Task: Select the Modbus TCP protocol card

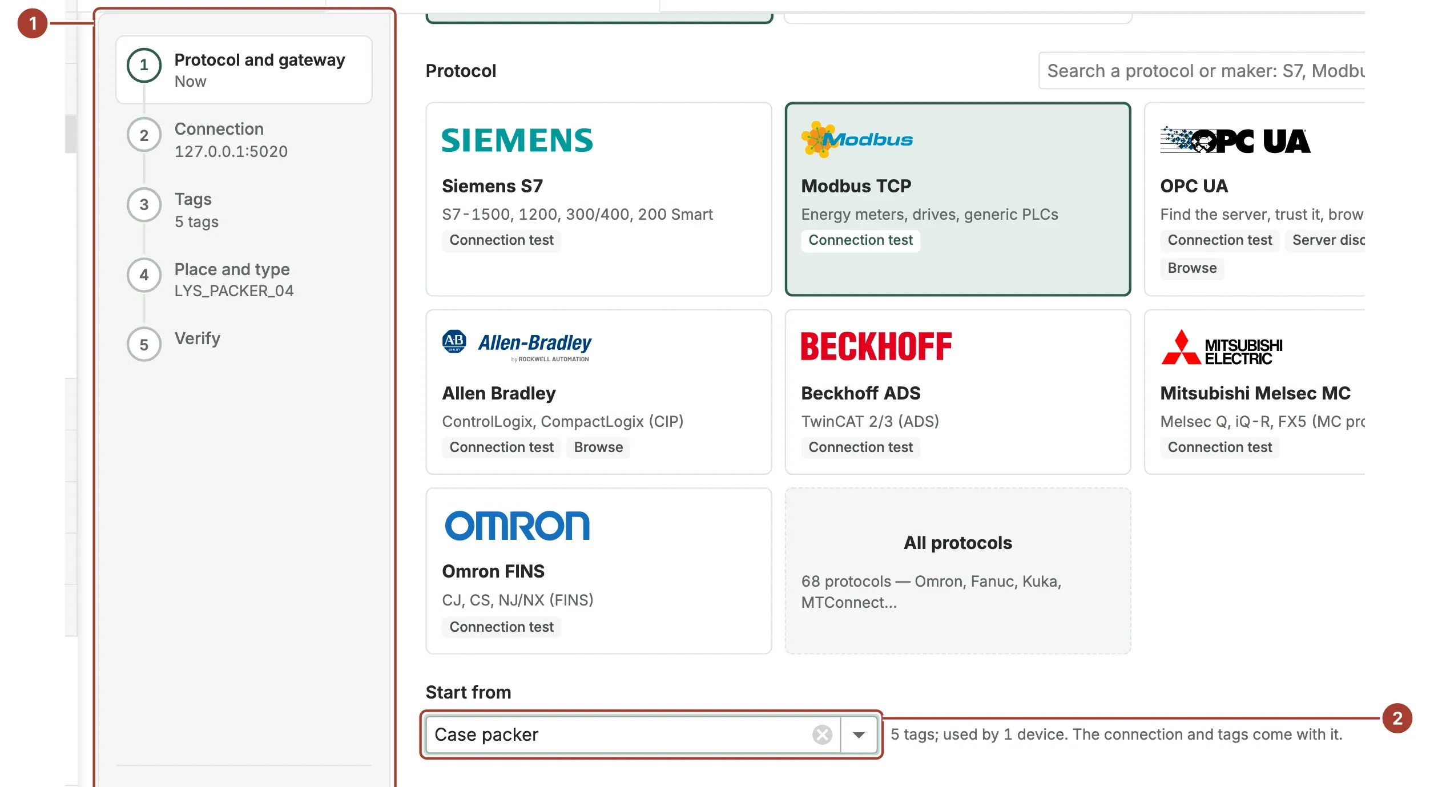Action: coord(958,199)
